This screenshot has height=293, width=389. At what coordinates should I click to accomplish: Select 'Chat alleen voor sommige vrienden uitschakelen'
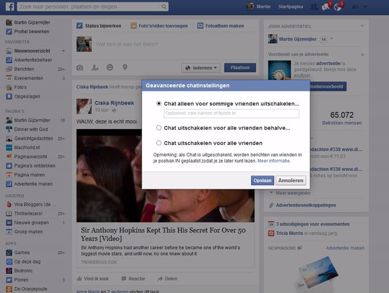click(x=159, y=103)
